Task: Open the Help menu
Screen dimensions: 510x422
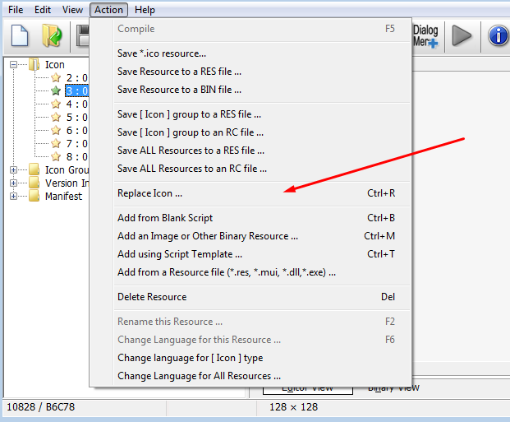Action: click(x=145, y=10)
